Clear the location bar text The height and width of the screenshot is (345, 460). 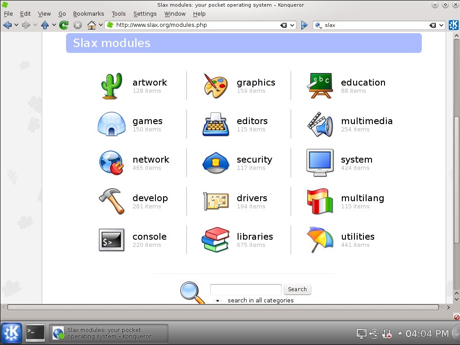[283, 25]
